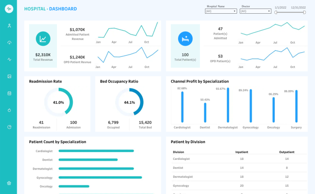
Task: Click the Total Patients bed icon
Action: pyautogui.click(x=185, y=39)
